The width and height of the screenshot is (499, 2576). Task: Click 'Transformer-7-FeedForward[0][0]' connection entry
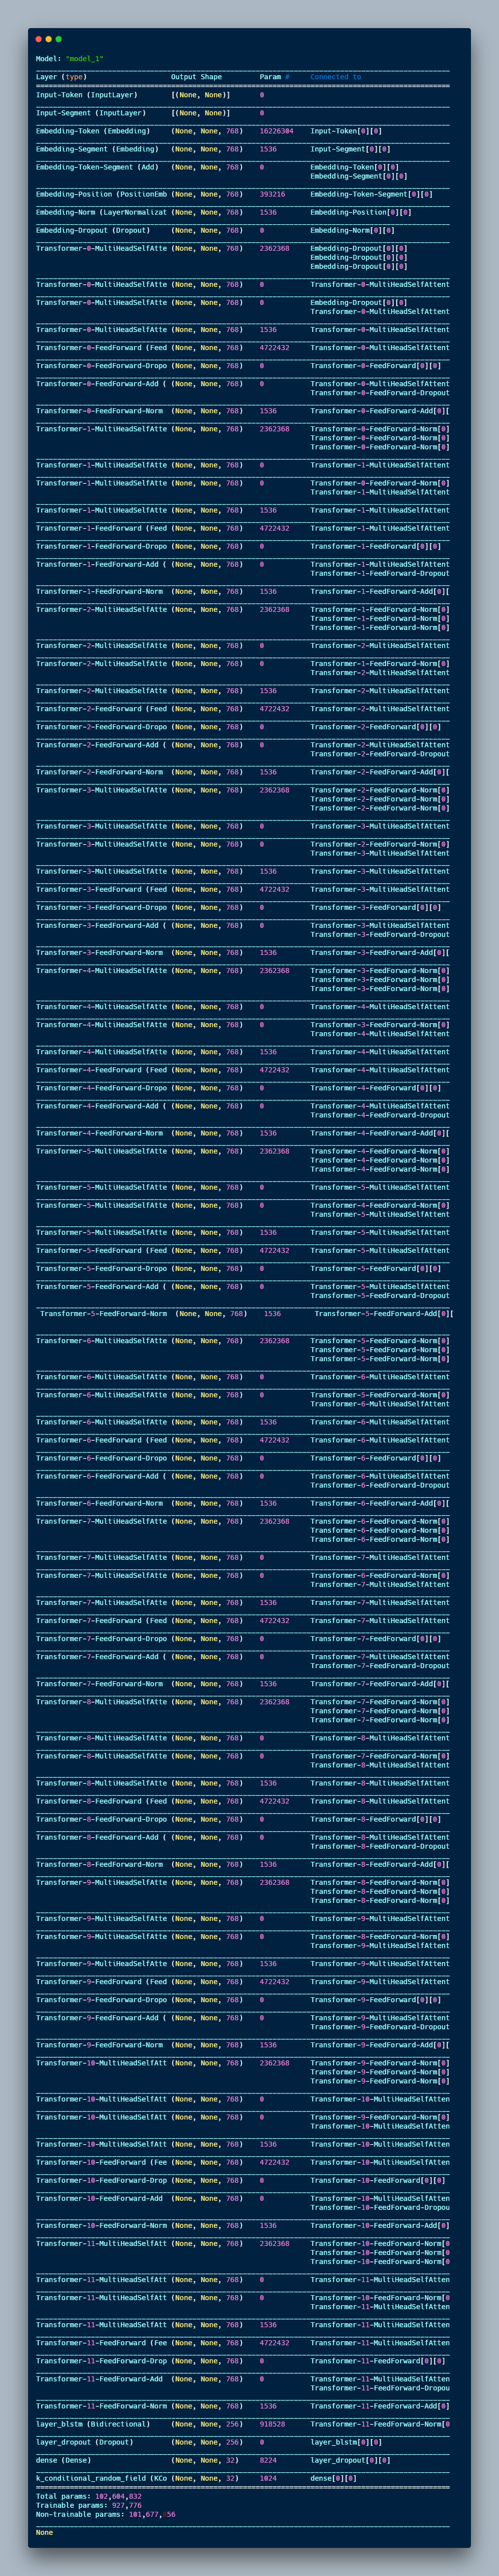[x=375, y=1639]
